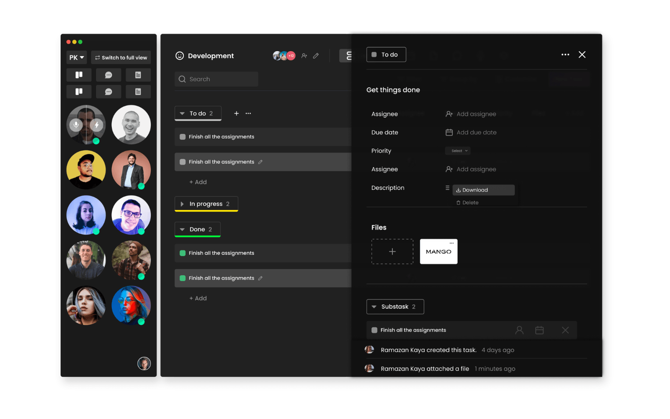The width and height of the screenshot is (670, 419).
Task: Click Add due date
Action: 477,132
